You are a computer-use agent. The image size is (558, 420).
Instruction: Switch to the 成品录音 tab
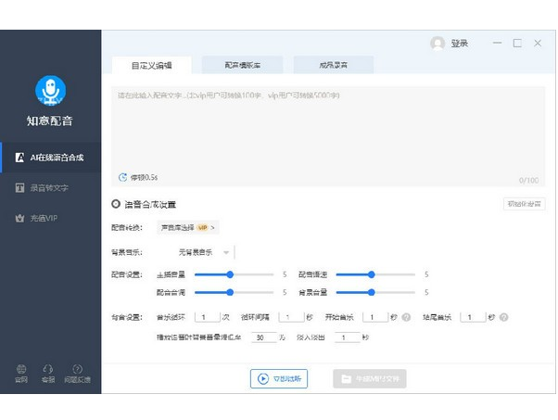click(x=334, y=65)
